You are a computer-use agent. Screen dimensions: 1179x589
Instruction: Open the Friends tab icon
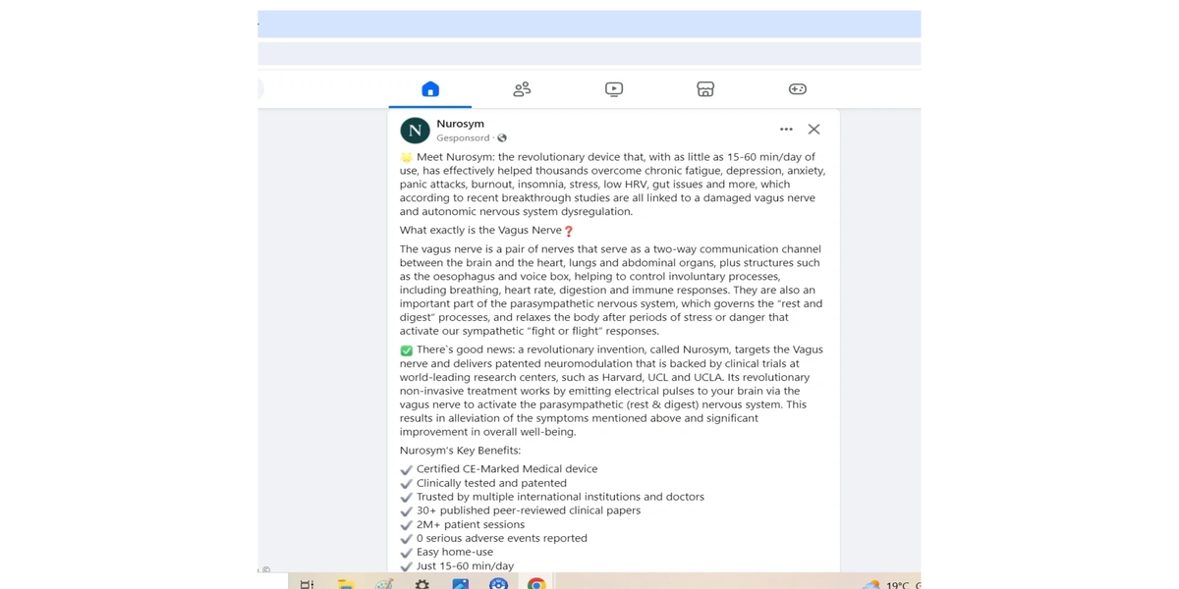point(522,89)
